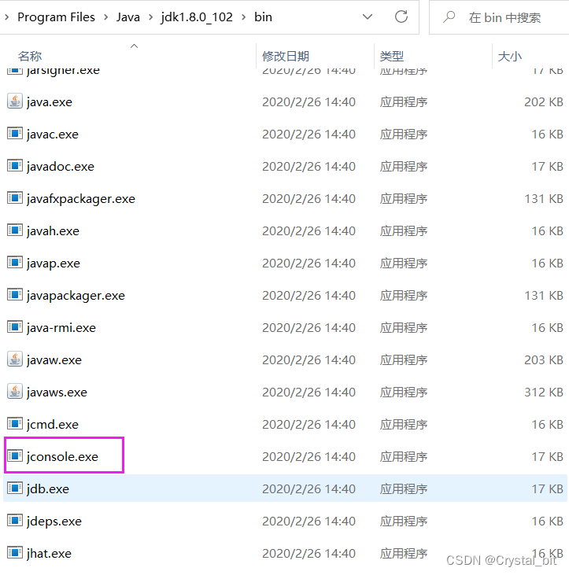Open the address bar history dropdown

pyautogui.click(x=368, y=17)
